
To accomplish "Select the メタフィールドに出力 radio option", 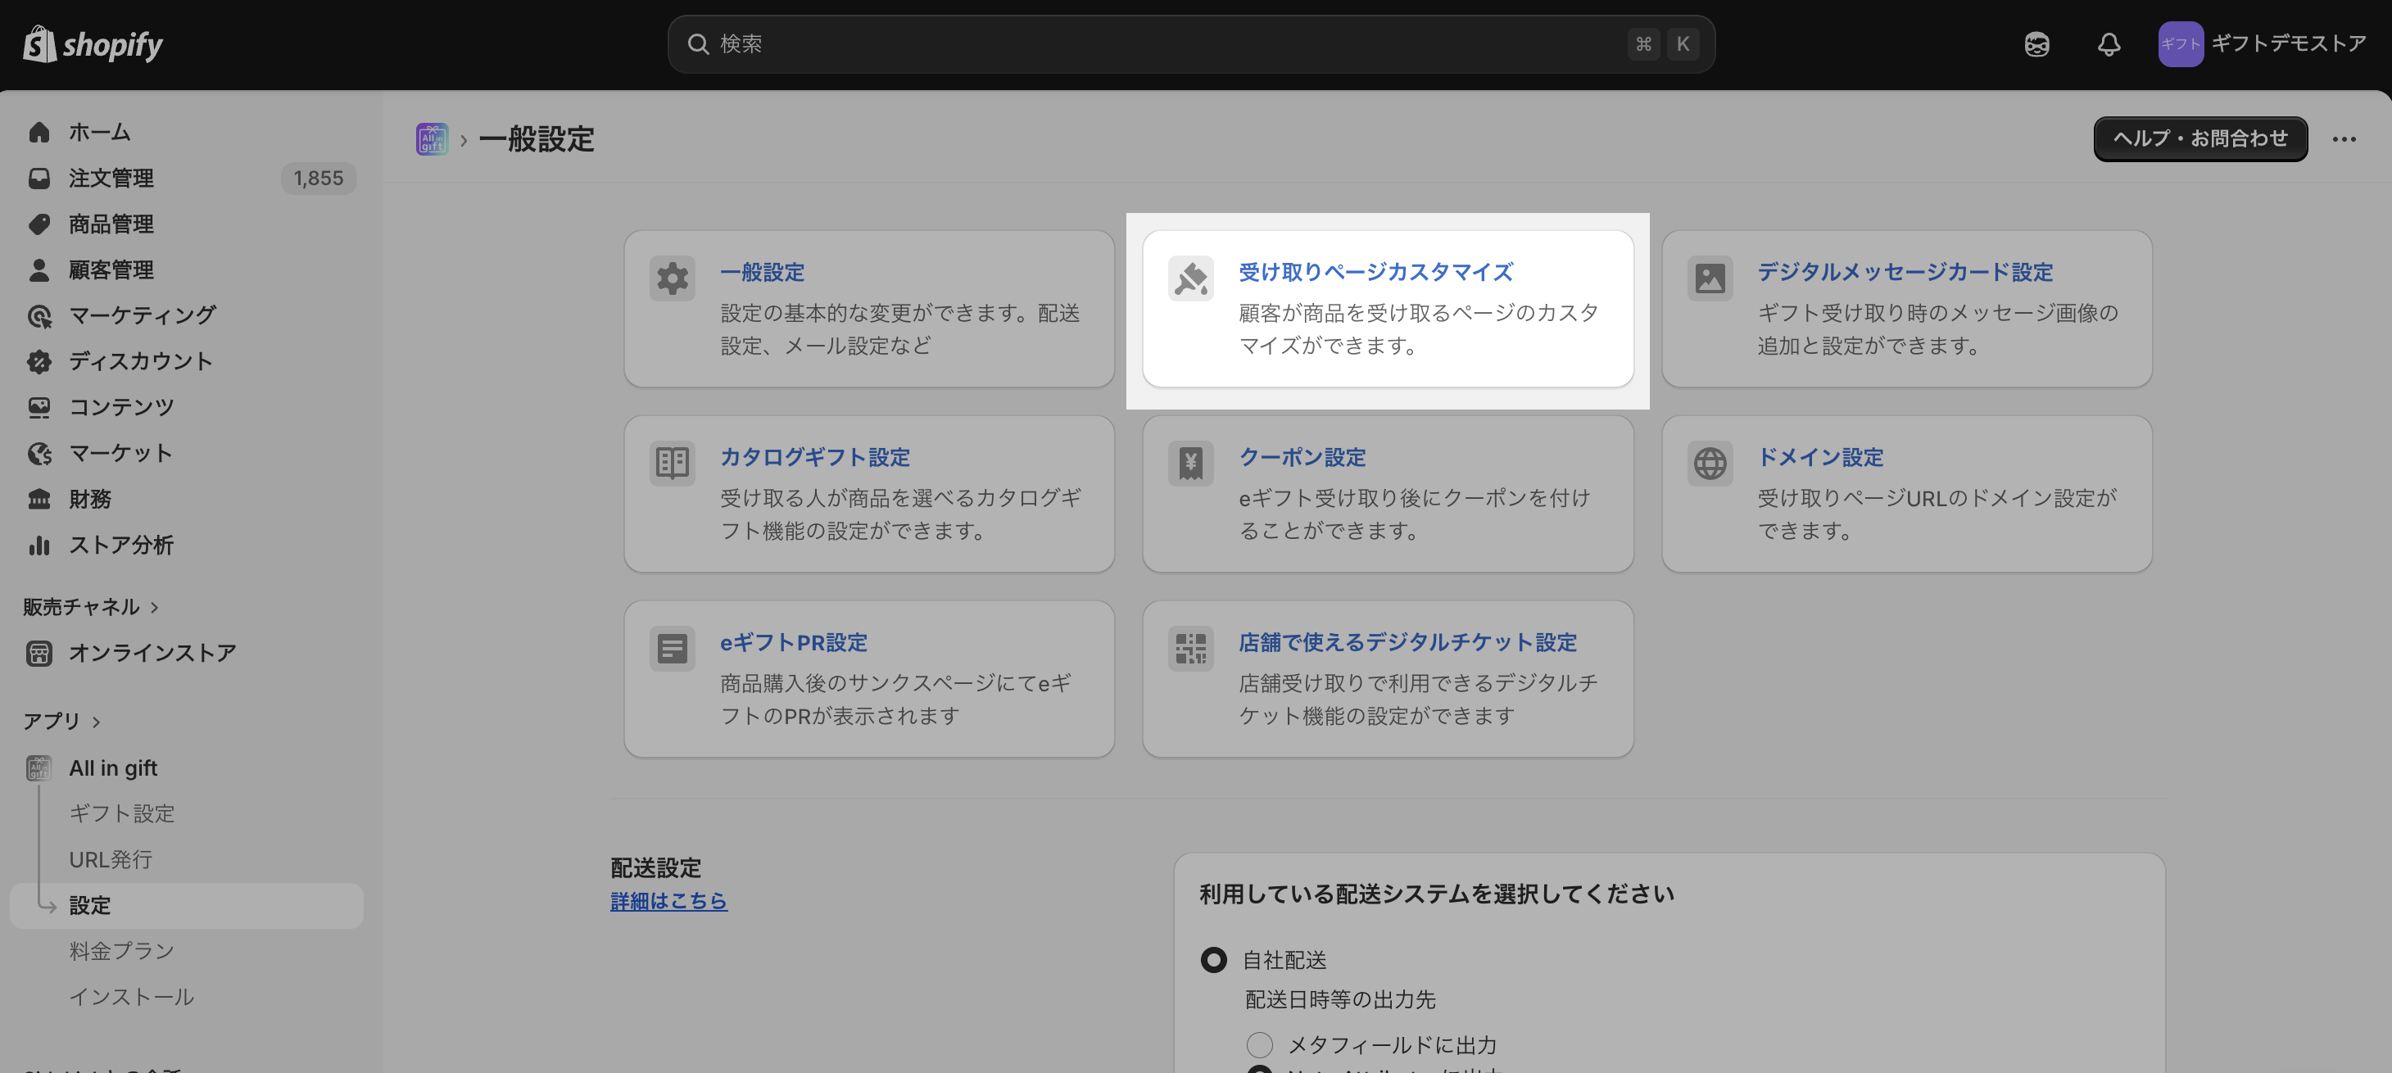I will [1259, 1044].
